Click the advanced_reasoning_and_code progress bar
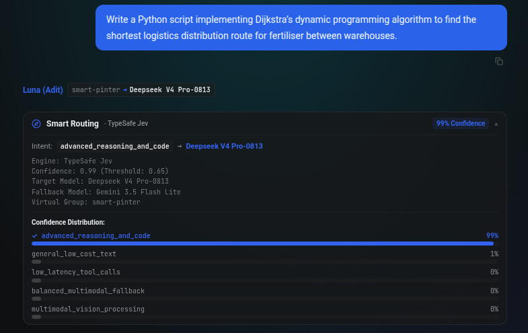The image size is (528, 333). [x=265, y=244]
